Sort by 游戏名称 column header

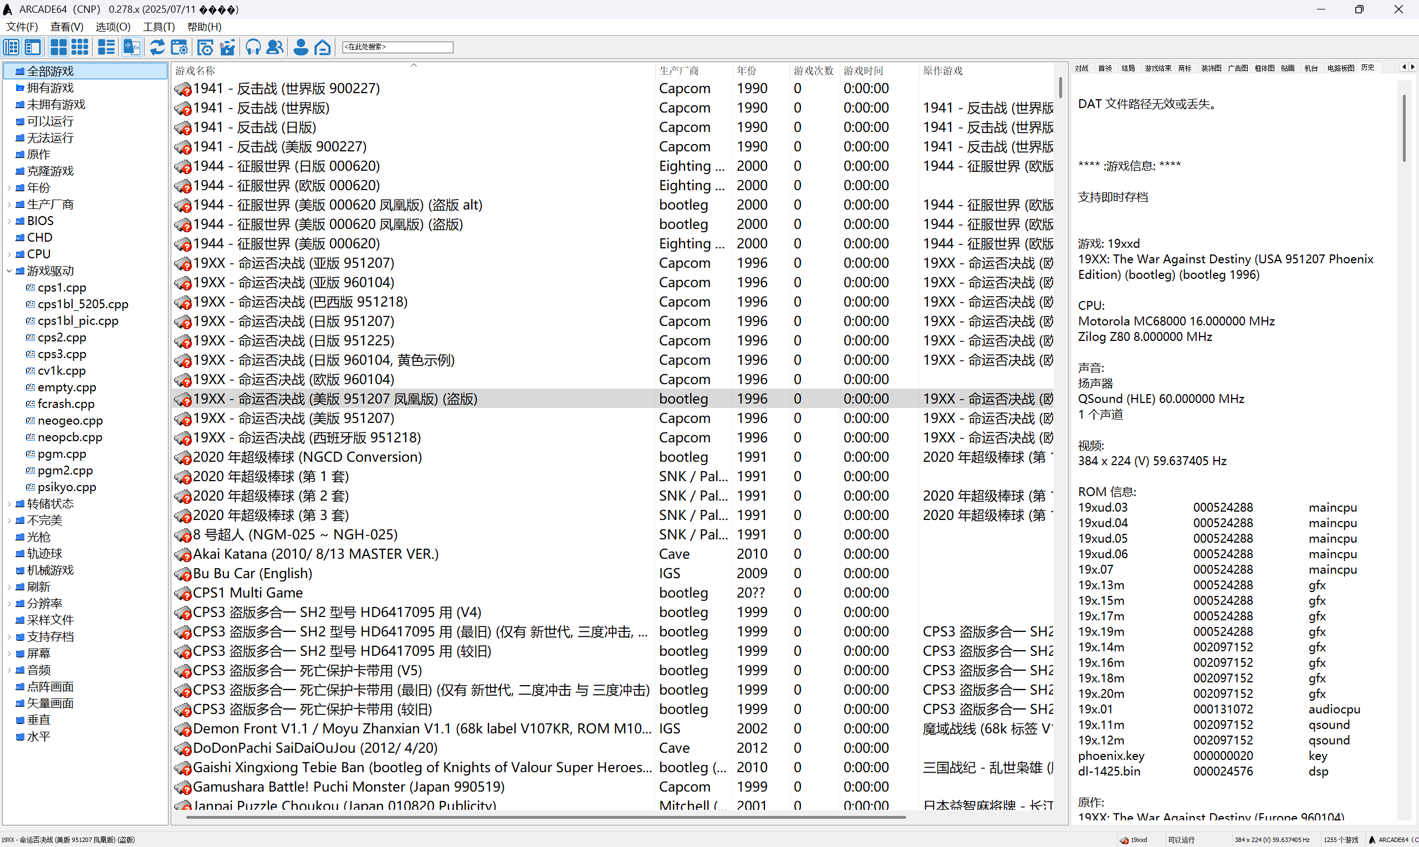[x=413, y=71]
